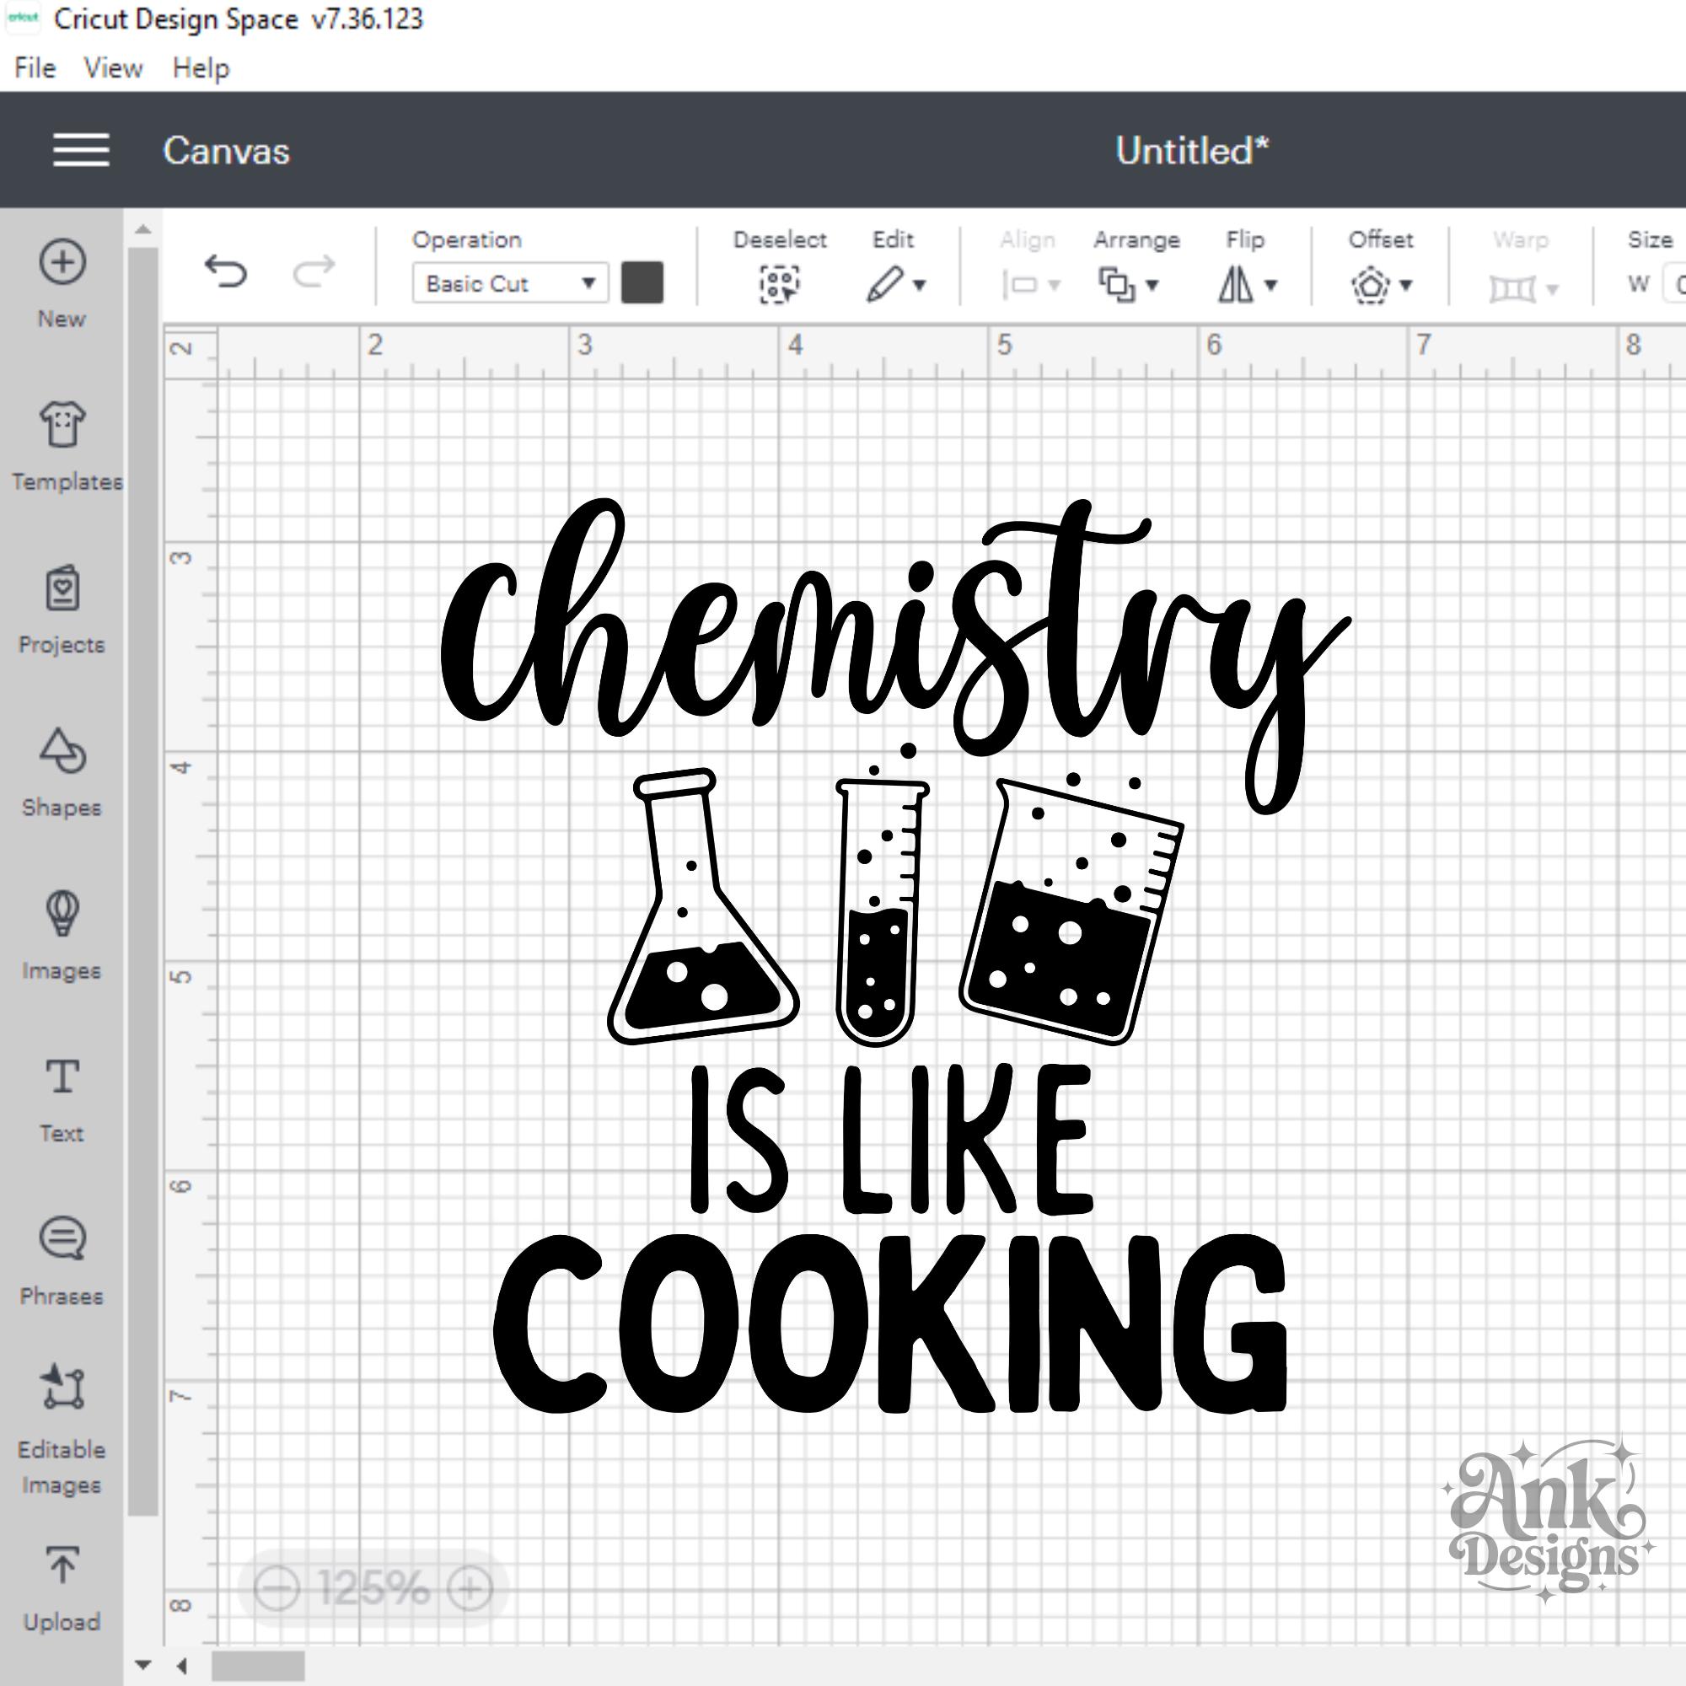The image size is (1686, 1686).
Task: Expand the Edit dropdown arrow
Action: click(x=919, y=286)
